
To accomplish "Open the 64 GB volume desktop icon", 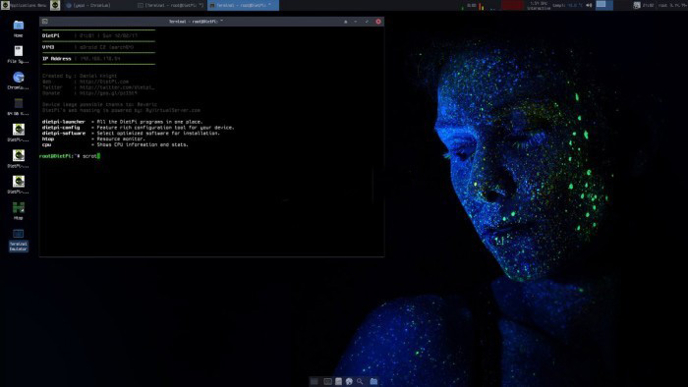I will tap(19, 107).
